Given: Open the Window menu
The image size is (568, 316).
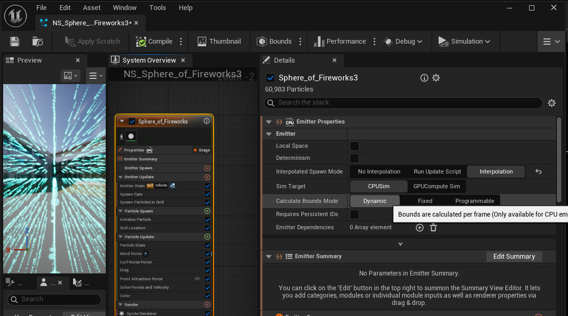Looking at the screenshot, I should (125, 7).
